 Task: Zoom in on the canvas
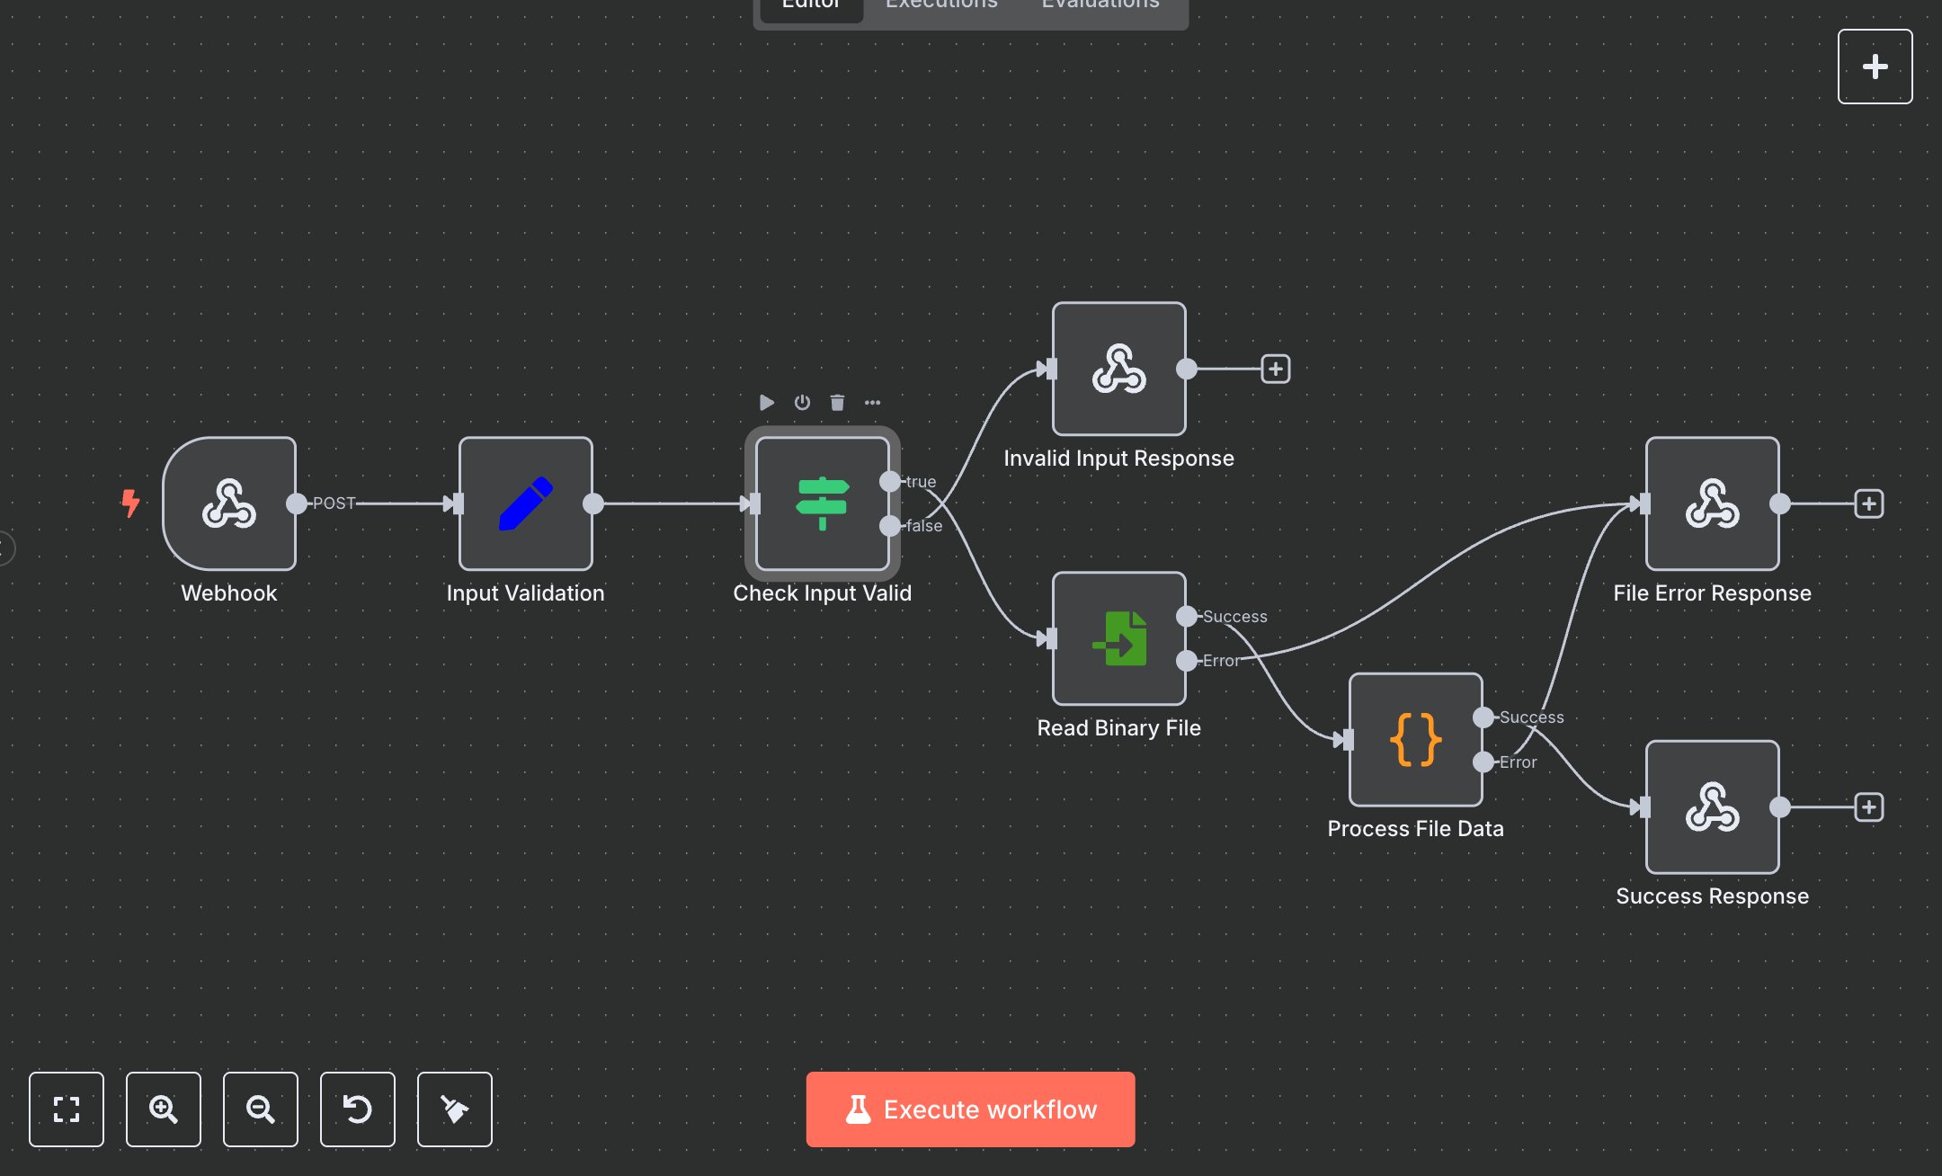pos(163,1109)
